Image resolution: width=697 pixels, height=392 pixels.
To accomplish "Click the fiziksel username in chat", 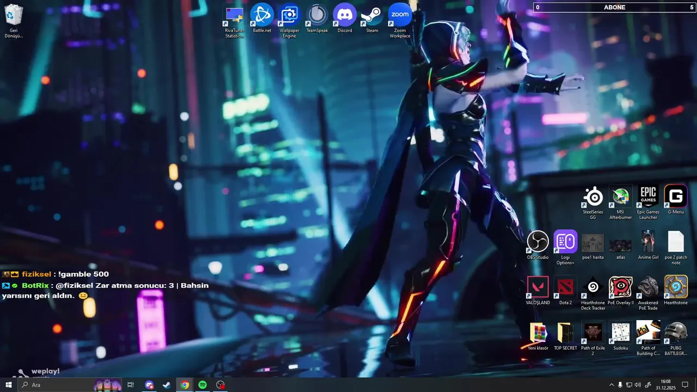I will [36, 274].
